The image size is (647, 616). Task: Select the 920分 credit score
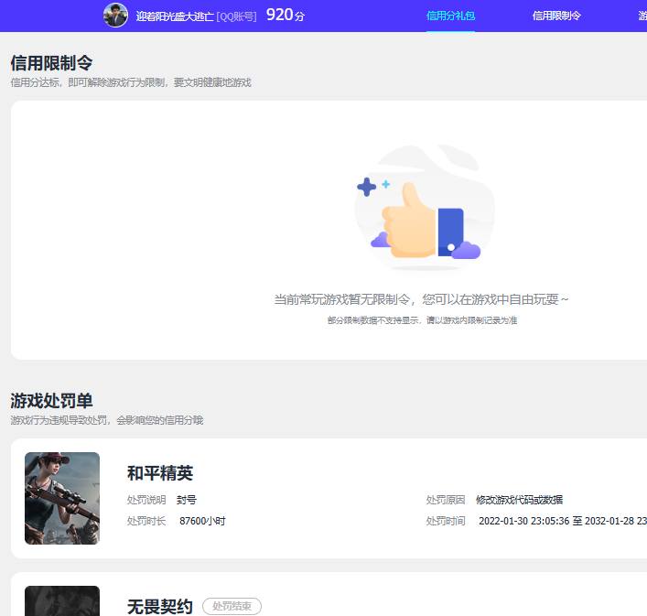(x=286, y=16)
